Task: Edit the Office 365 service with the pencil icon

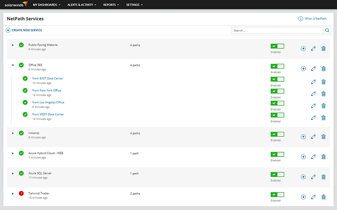Action: point(313,68)
